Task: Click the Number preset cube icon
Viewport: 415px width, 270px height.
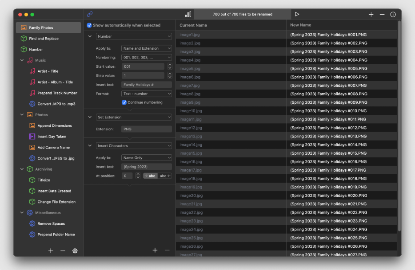Action: 24,49
